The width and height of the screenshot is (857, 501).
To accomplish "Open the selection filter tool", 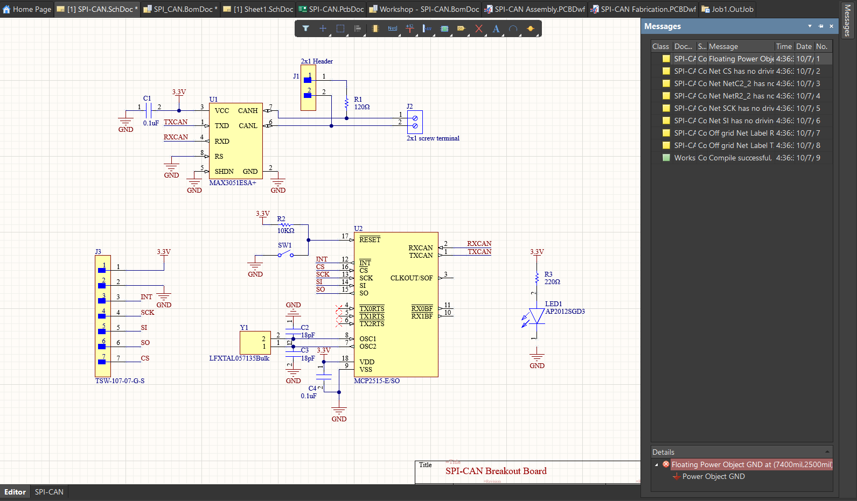I will [x=305, y=29].
